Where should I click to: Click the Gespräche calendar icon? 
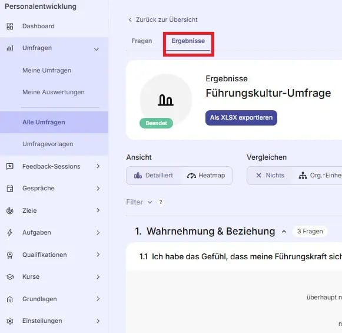[10, 189]
